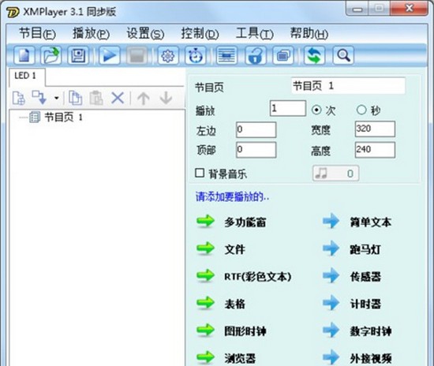
Task: Enable the 背景音乐 checkbox
Action: tap(200, 174)
